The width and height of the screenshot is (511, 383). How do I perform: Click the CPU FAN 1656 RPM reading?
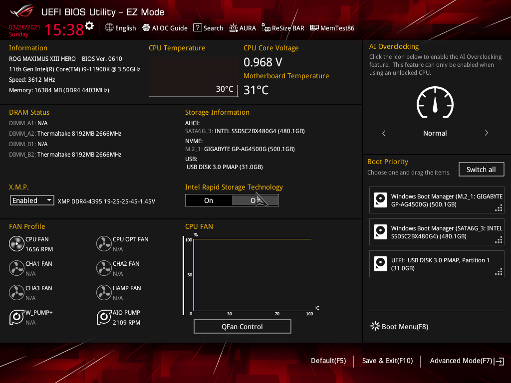tap(39, 249)
